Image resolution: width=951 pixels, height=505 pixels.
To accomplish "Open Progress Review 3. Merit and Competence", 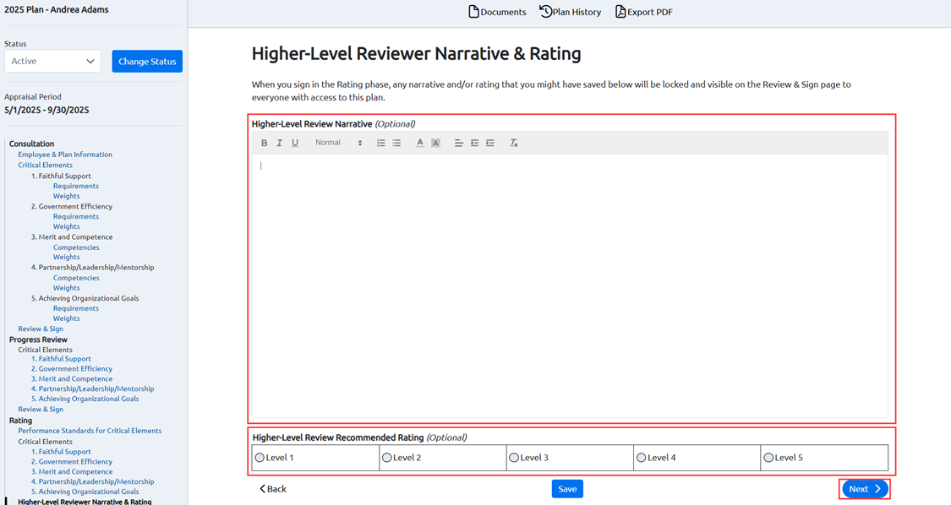I will [x=72, y=379].
